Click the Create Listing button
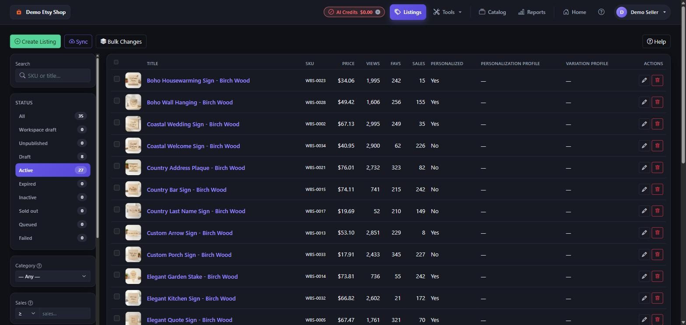686x325 pixels. pos(35,41)
